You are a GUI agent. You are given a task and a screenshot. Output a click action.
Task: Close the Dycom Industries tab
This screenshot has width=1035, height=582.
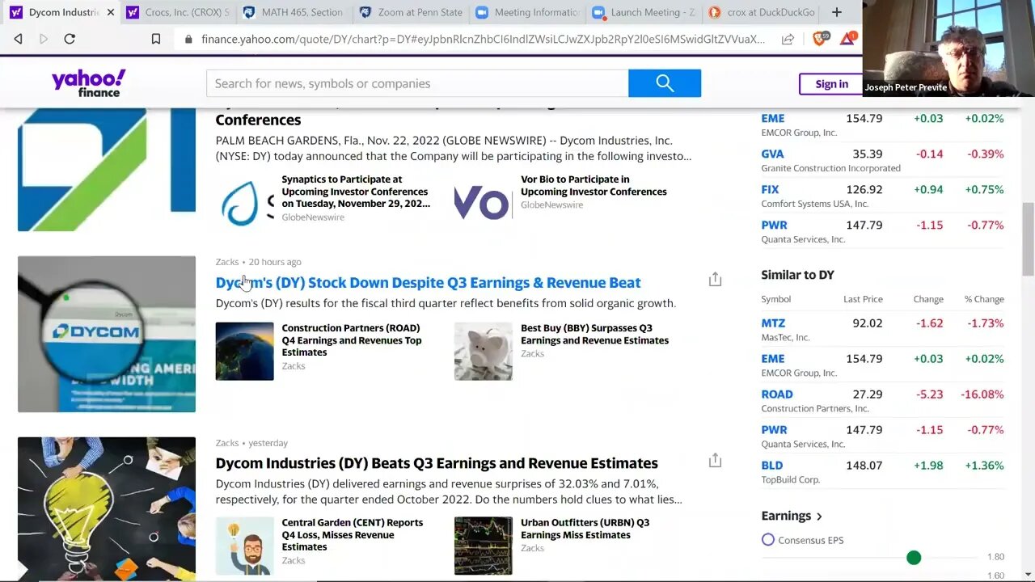coord(111,12)
